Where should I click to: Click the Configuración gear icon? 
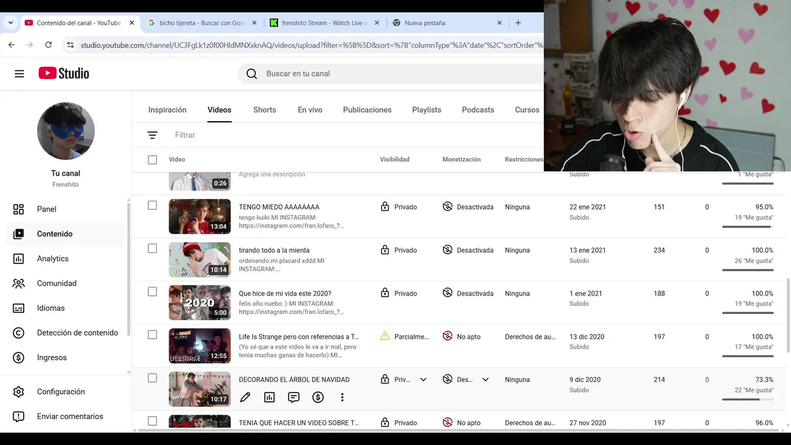(19, 392)
